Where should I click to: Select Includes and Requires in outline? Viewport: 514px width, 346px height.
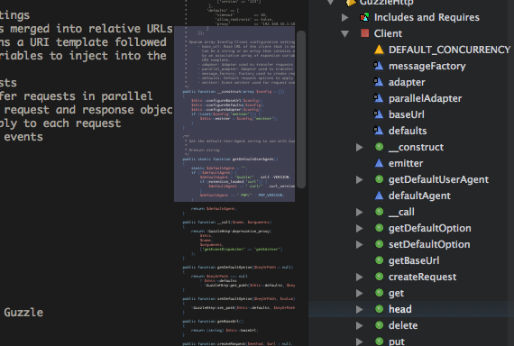tap(427, 17)
